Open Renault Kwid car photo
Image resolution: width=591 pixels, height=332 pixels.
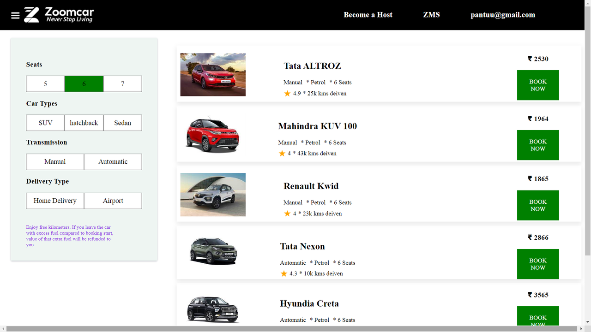click(x=213, y=195)
